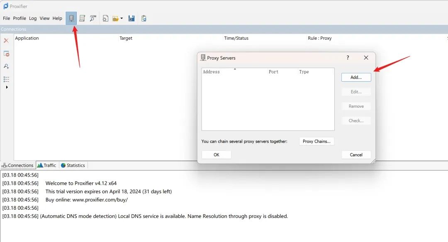Cancel the Proxy Servers dialog
The image size is (448, 242).
pyautogui.click(x=356, y=155)
